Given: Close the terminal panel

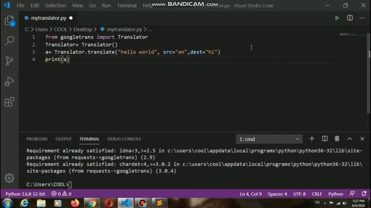Looking at the screenshot, I should (x=362, y=139).
